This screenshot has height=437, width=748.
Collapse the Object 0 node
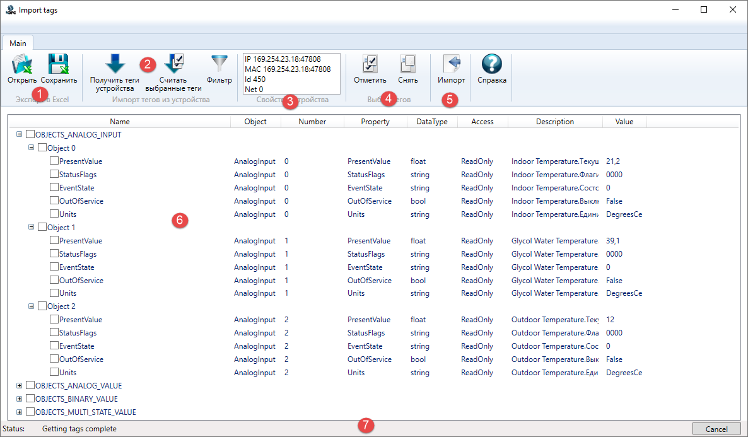pos(31,148)
